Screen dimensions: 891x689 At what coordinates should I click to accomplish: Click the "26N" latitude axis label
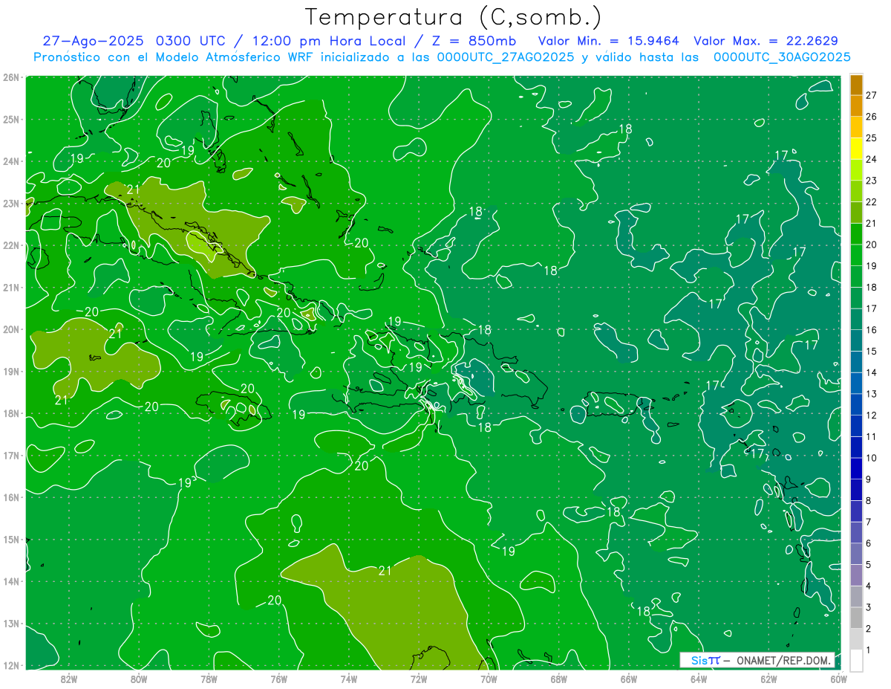pos(11,77)
